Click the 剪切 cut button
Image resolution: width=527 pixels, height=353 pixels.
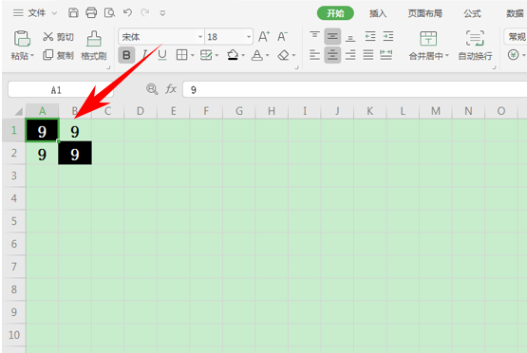click(x=59, y=37)
